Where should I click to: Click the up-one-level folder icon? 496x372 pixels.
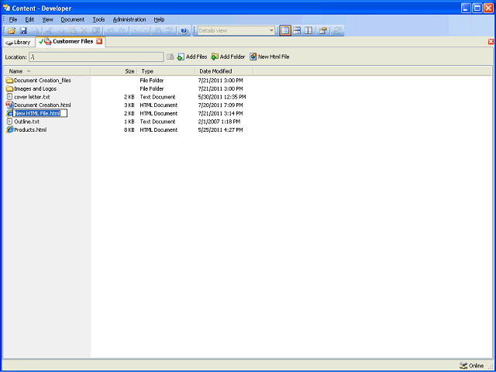[x=170, y=57]
